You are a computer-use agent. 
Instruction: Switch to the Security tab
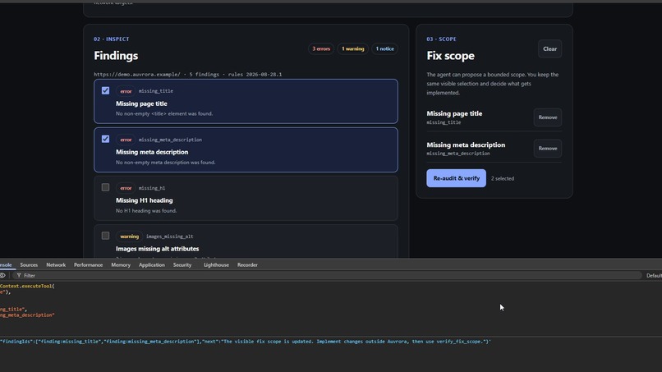tap(182, 264)
